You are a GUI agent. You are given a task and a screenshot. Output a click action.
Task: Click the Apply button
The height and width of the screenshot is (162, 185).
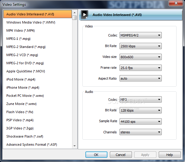145,154
